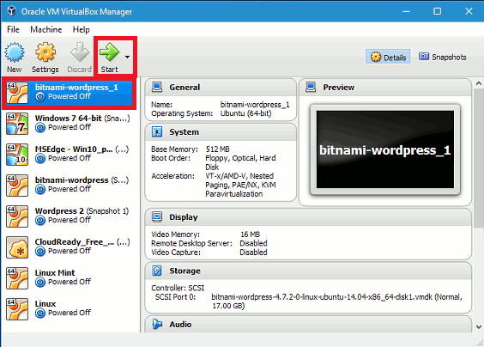Click the 'MSEdge - Win10_p...' VM name
Screen dimensions: 484x347
point(74,149)
